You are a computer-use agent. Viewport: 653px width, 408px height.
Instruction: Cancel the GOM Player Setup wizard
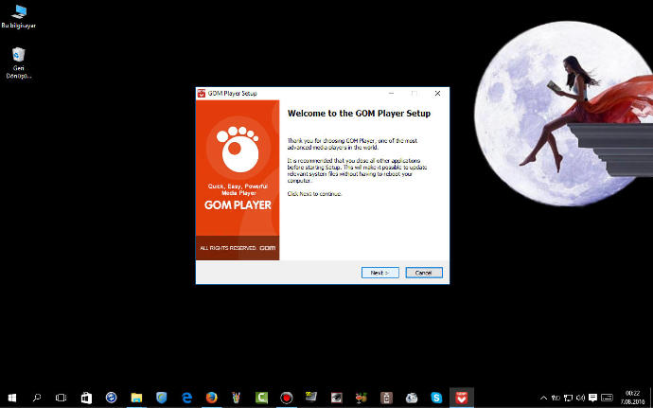click(424, 273)
